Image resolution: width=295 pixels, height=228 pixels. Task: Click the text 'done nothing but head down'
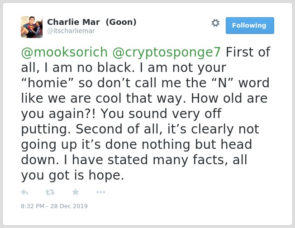click(x=136, y=152)
